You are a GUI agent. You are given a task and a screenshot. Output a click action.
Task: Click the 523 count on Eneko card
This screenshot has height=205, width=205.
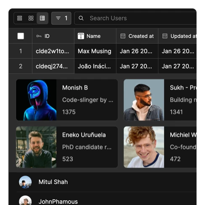click(68, 159)
